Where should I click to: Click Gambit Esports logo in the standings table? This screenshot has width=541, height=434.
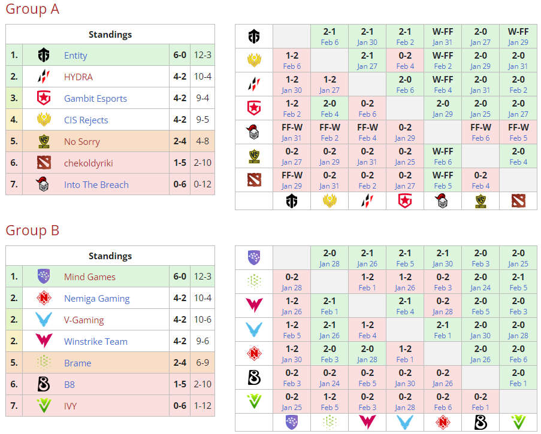point(44,99)
